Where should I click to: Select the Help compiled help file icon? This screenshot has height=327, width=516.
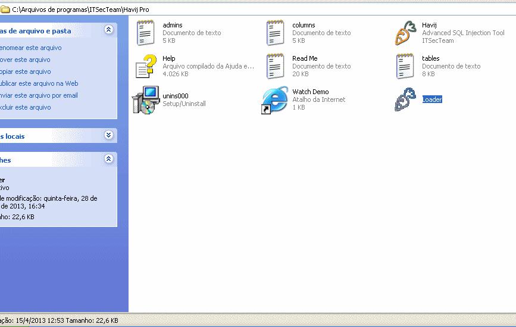tap(146, 66)
